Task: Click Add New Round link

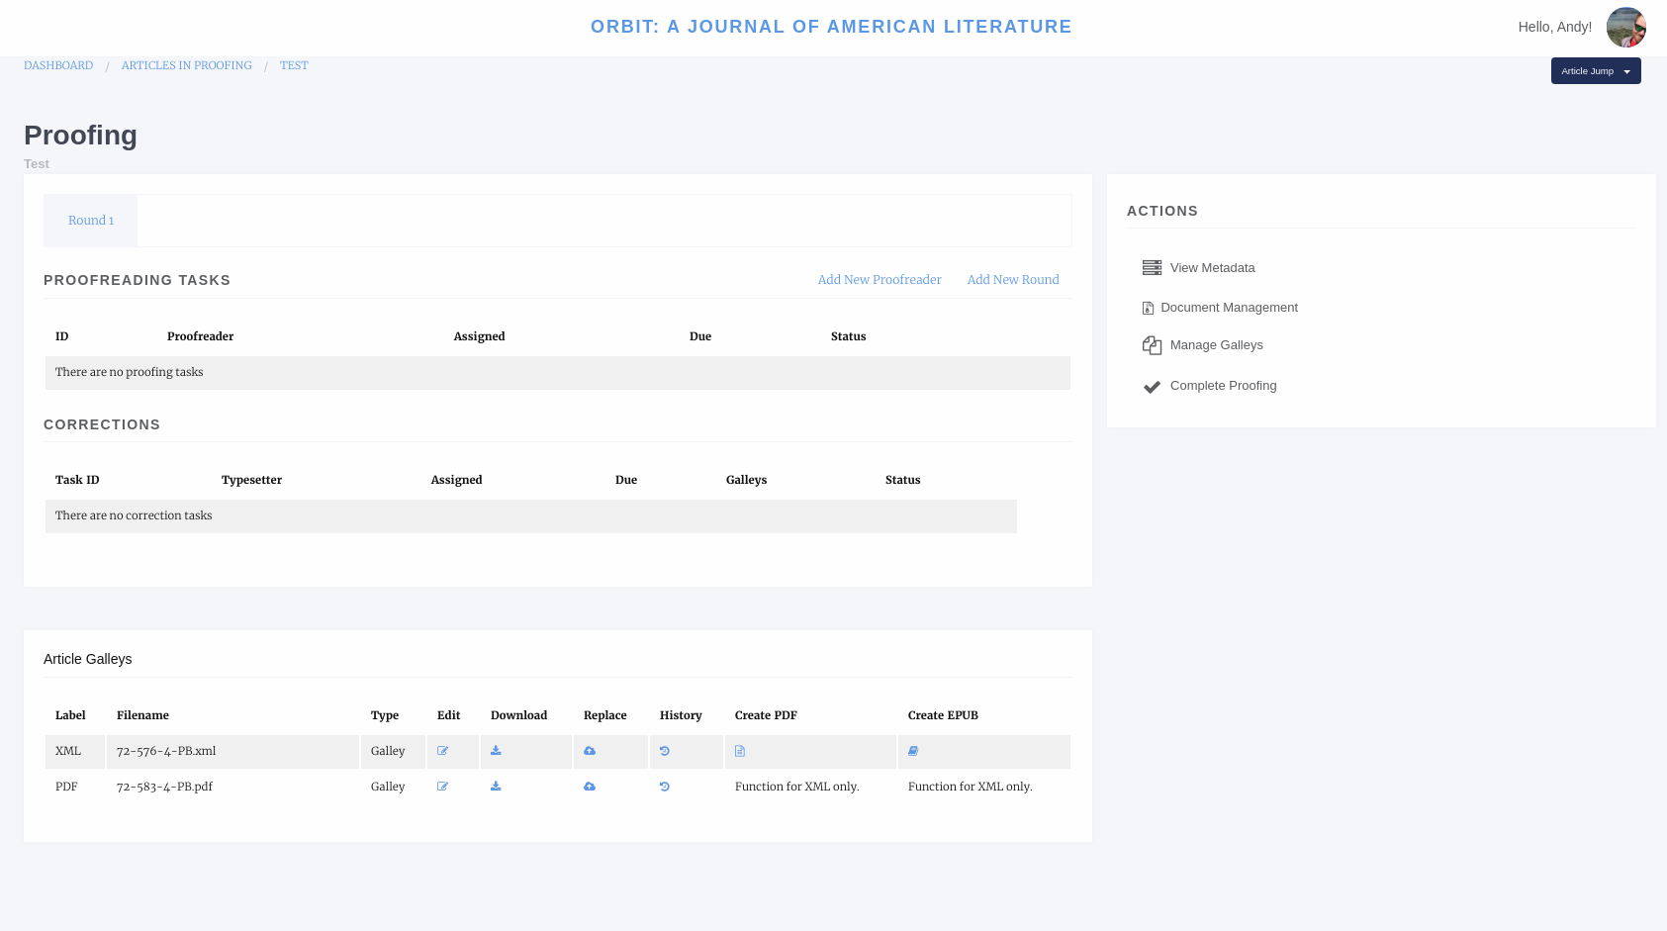Action: (x=1012, y=280)
